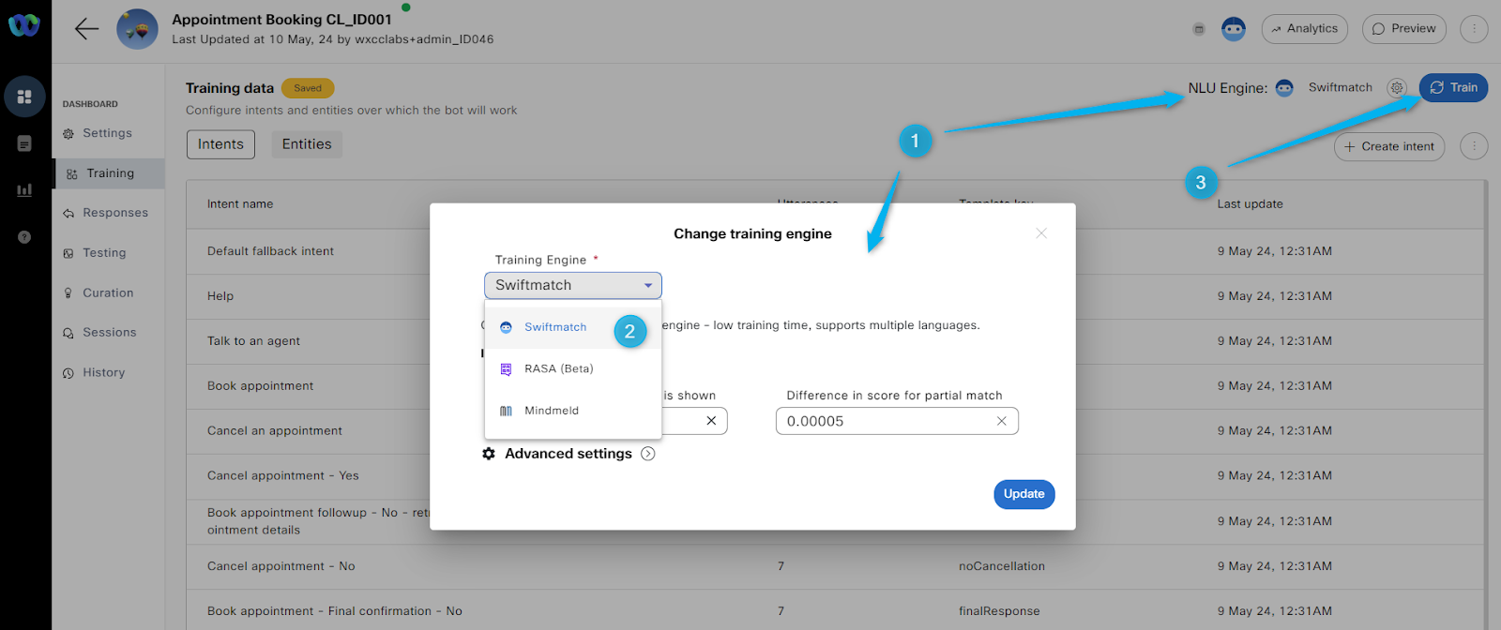Click the Create intent button
This screenshot has height=630, width=1501.
(1388, 146)
